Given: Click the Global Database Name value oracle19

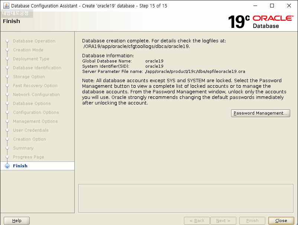Looking at the screenshot, I should click(154, 61).
